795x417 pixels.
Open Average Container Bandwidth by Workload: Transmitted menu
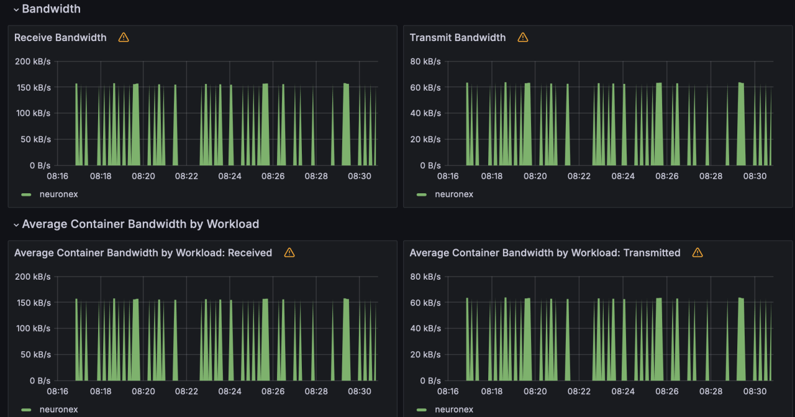545,253
